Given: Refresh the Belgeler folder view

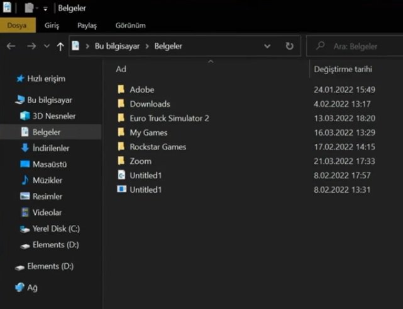Looking at the screenshot, I should (x=290, y=46).
